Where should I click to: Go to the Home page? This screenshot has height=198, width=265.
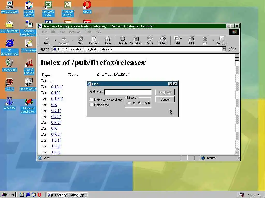[x=107, y=40]
